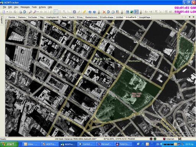Open the dropdown arrow beside New document

pos(7,12)
